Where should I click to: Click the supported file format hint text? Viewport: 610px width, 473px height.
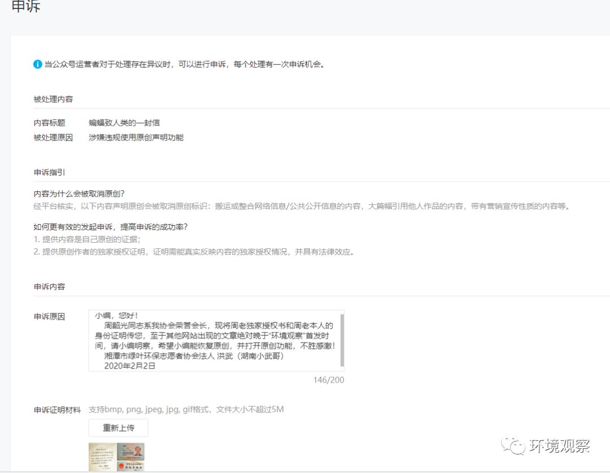[186, 409]
